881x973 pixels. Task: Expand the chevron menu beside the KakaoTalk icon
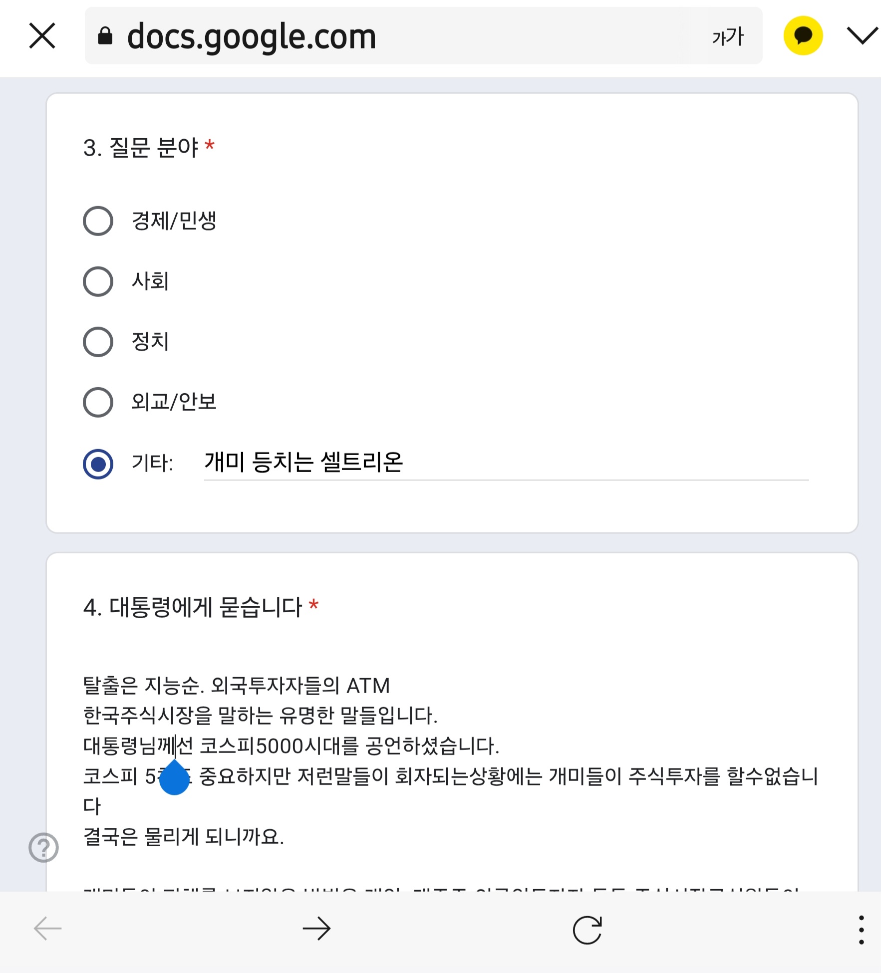point(863,35)
